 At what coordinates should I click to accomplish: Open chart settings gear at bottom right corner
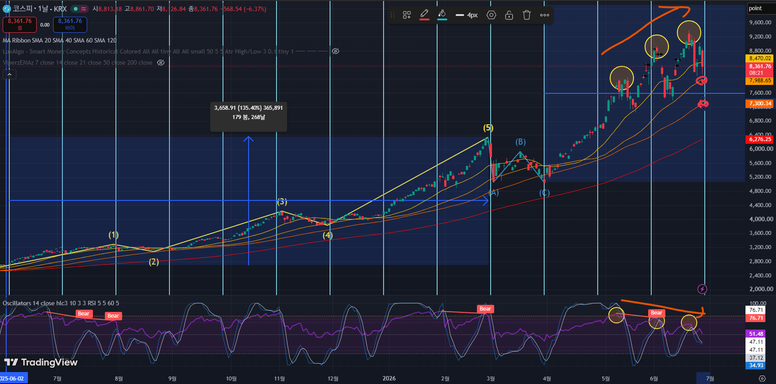tap(762, 378)
